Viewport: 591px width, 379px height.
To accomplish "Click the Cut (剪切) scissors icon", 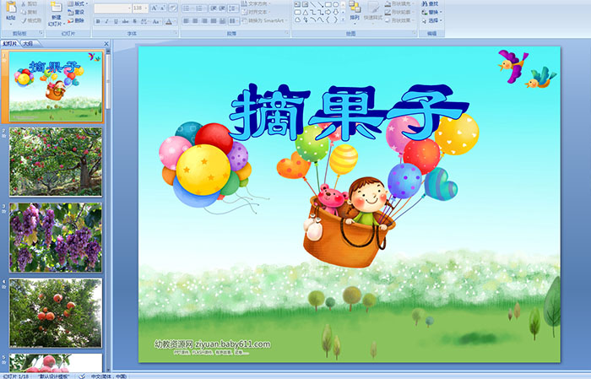I will pos(24,3).
